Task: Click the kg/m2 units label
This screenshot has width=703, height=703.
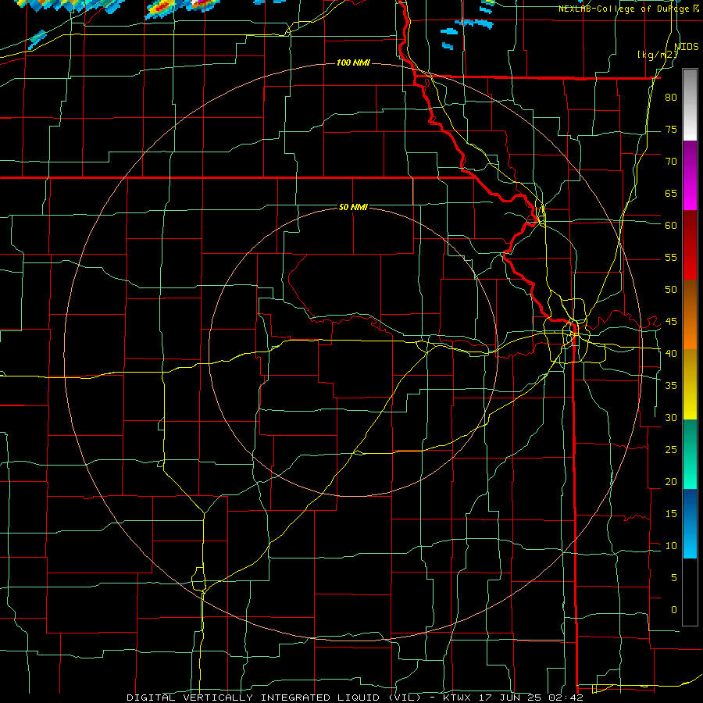Action: [658, 55]
